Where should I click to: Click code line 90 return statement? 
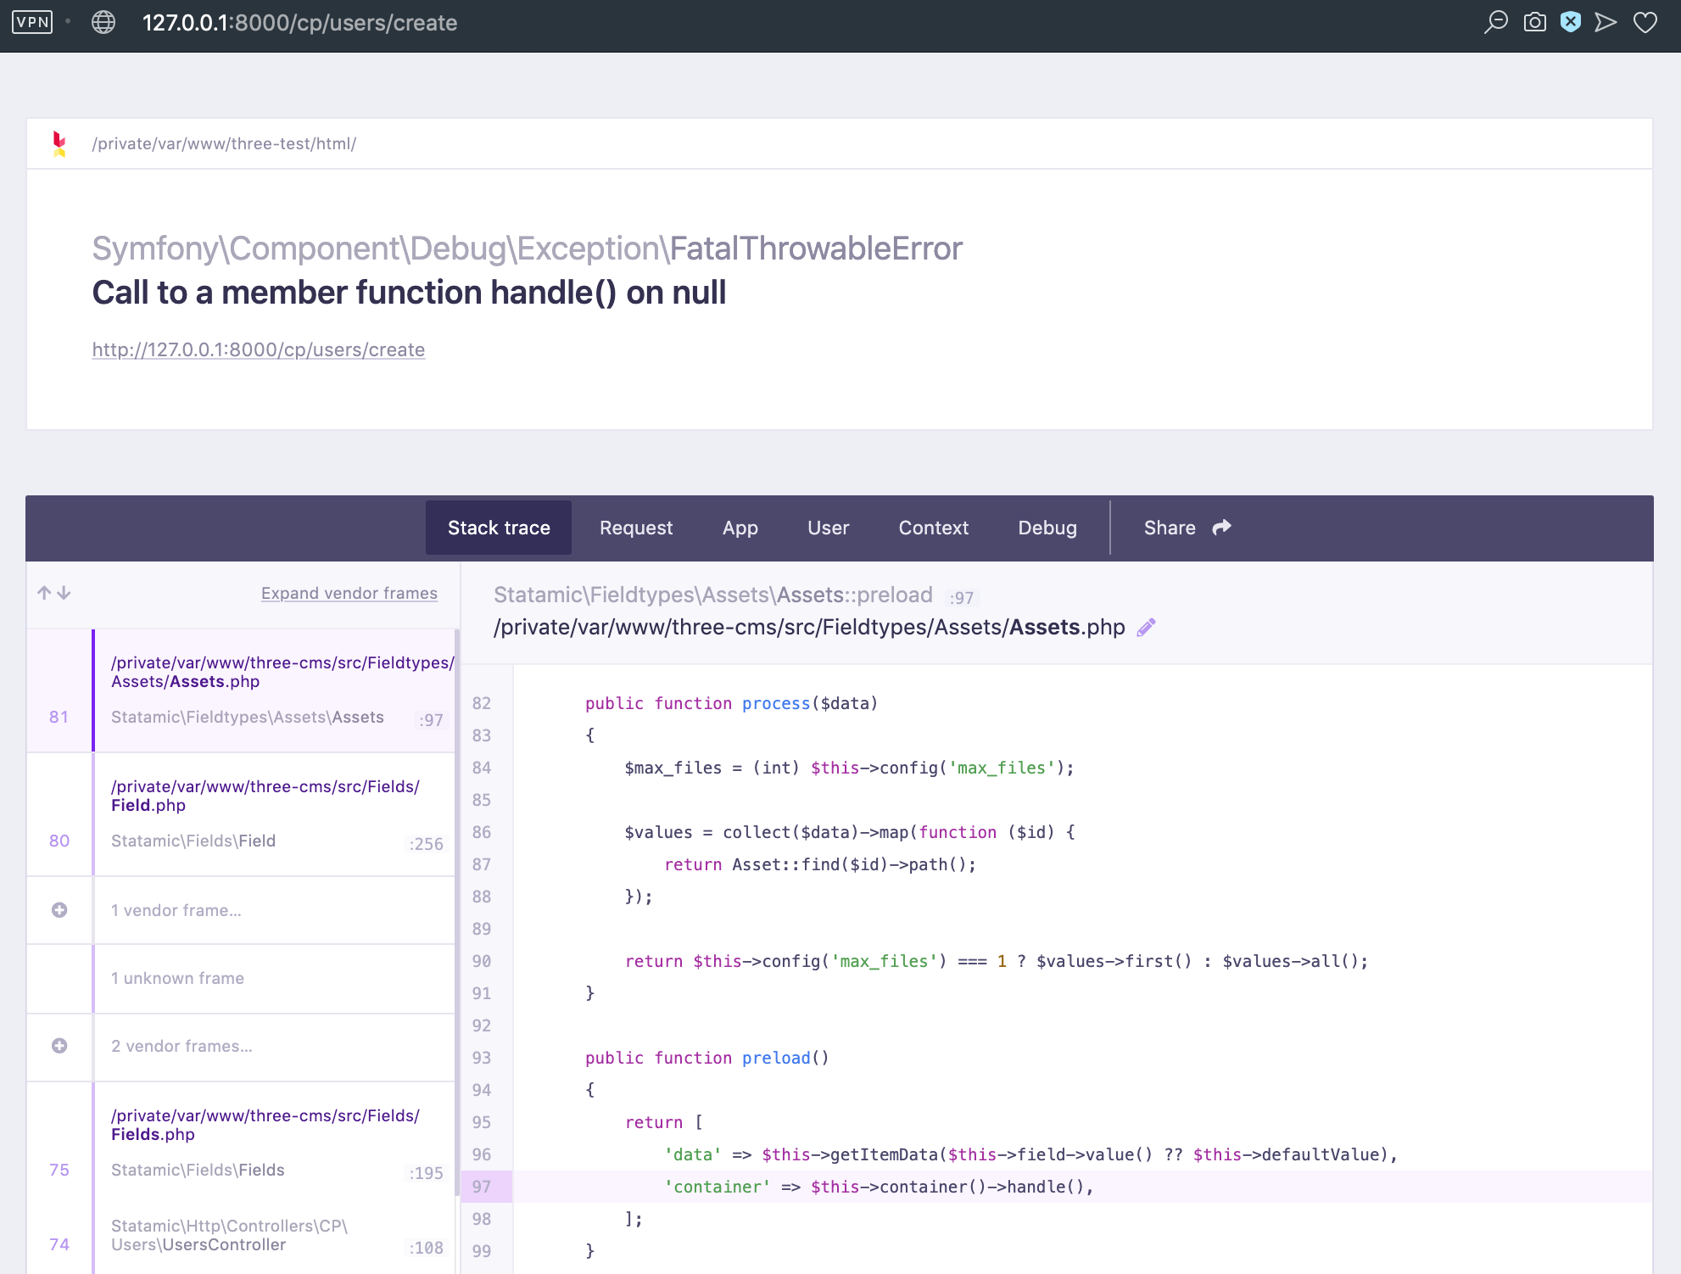tap(997, 961)
